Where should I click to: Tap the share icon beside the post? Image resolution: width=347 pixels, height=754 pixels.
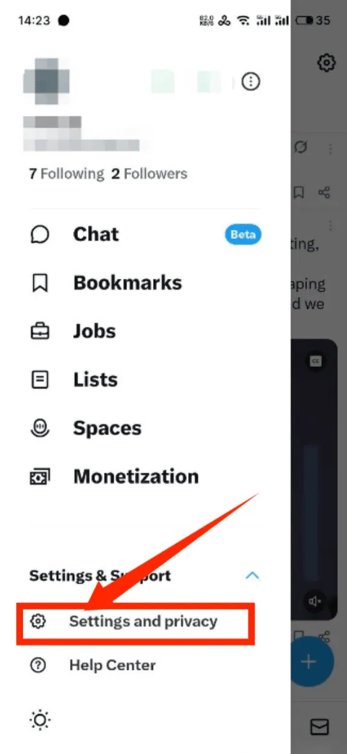(x=325, y=192)
